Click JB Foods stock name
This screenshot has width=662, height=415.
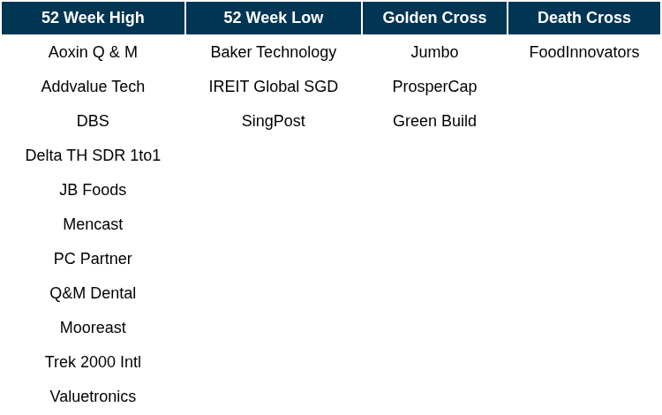pyautogui.click(x=93, y=190)
